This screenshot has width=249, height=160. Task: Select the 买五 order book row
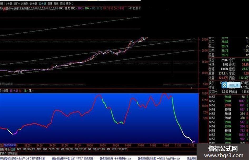click(228, 55)
